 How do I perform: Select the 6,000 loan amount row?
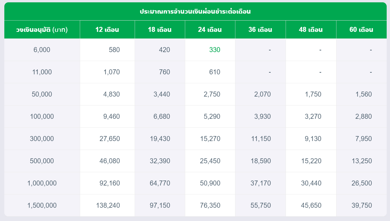[x=195, y=50]
